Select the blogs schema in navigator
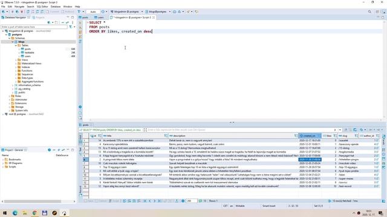This screenshot has width=387, height=217. 22,42
